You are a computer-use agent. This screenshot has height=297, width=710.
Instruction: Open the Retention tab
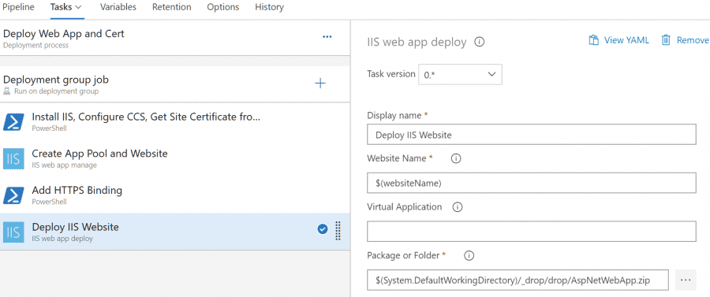(x=172, y=7)
